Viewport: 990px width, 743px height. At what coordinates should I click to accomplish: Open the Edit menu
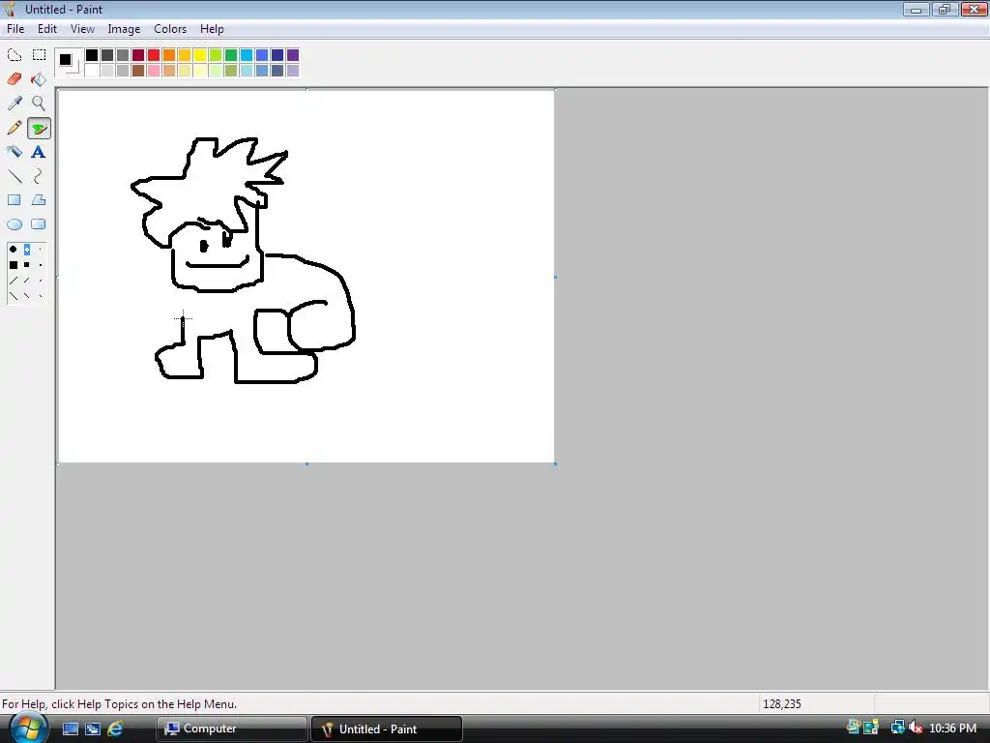(x=46, y=29)
